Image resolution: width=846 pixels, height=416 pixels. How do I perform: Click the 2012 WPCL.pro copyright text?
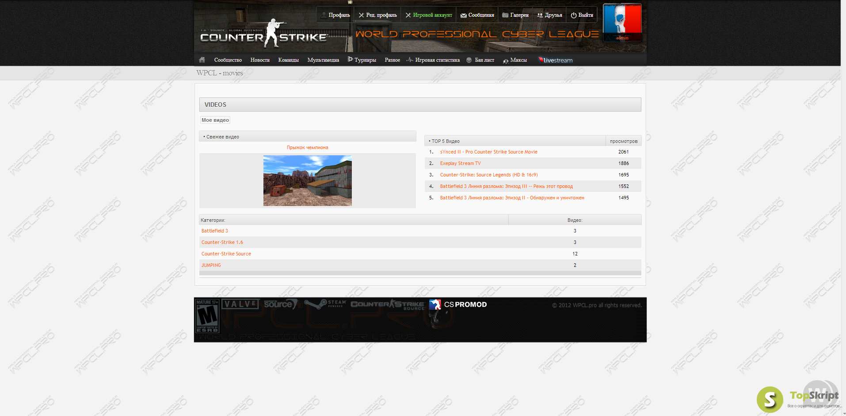point(597,305)
